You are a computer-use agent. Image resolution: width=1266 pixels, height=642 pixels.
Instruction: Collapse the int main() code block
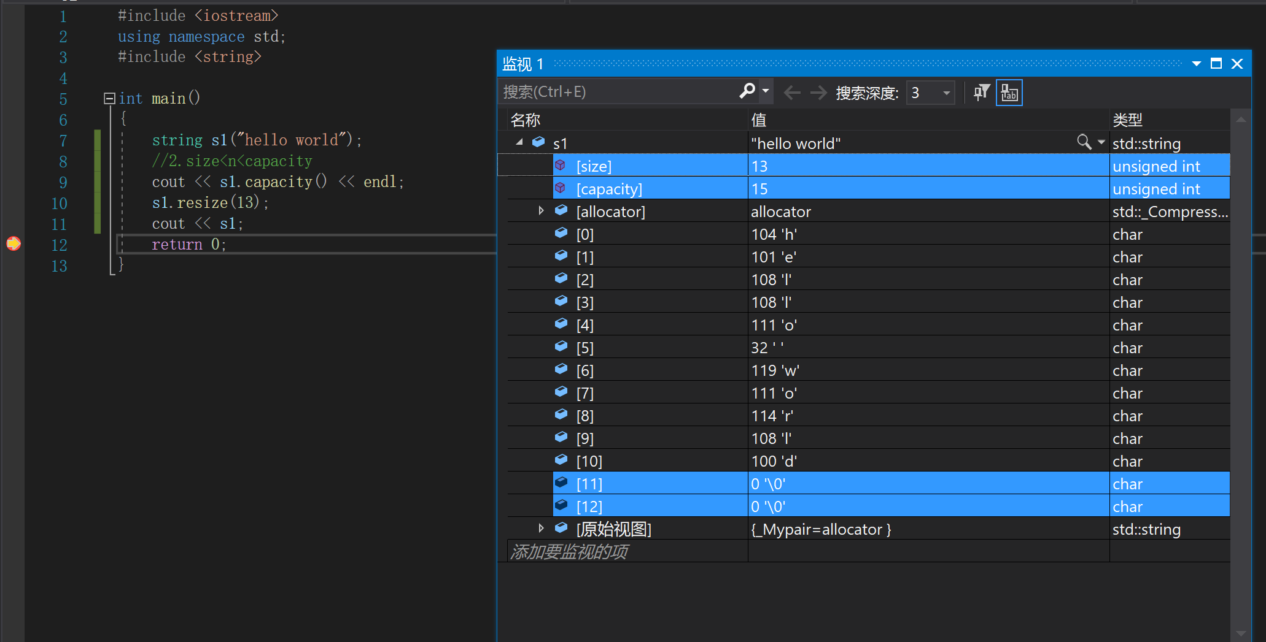coord(109,98)
